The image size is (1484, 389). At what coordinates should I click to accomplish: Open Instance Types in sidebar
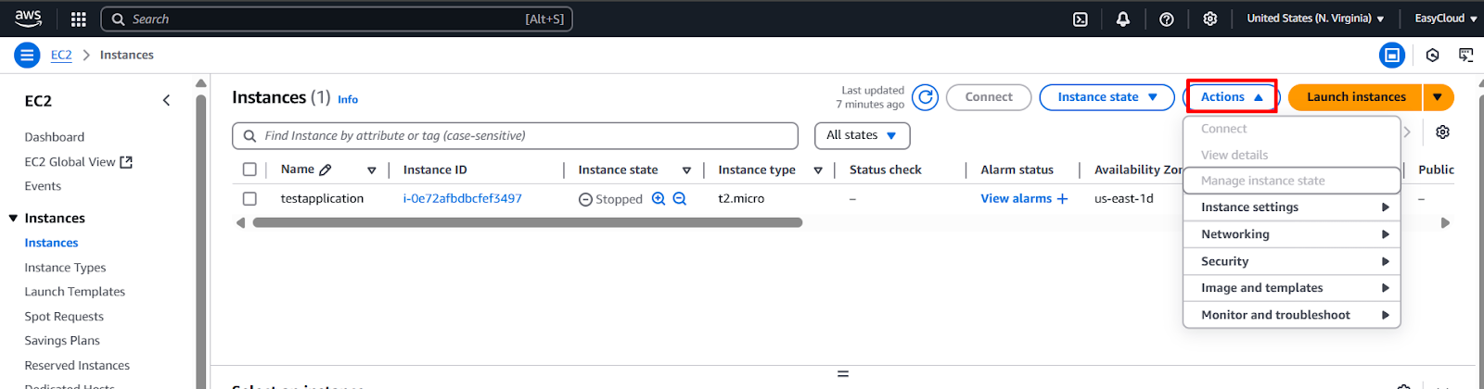click(65, 268)
